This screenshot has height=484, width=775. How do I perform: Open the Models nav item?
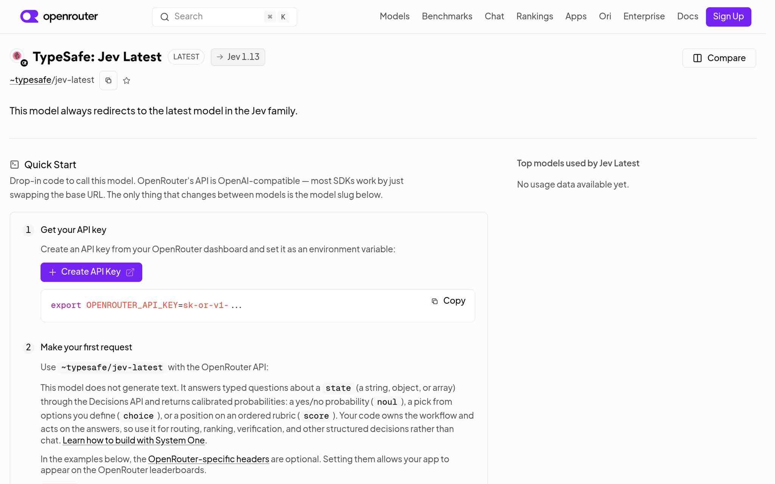(x=394, y=16)
